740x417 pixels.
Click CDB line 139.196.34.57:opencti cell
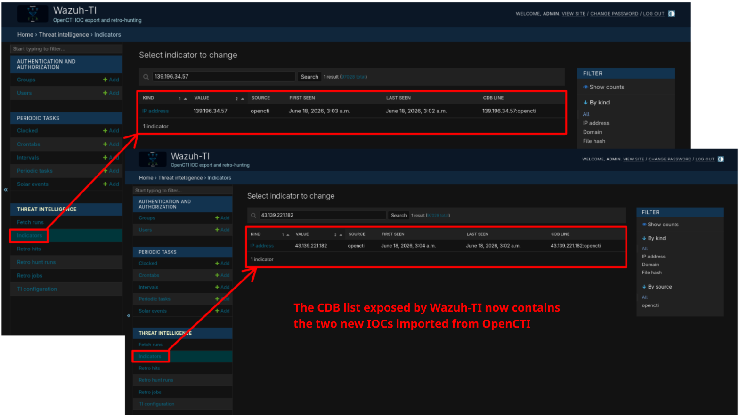click(509, 111)
